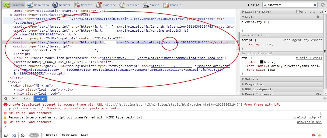Open tlogin_1.css:1 stylesheet link
Screen dimensions: 327x138
point(309,58)
